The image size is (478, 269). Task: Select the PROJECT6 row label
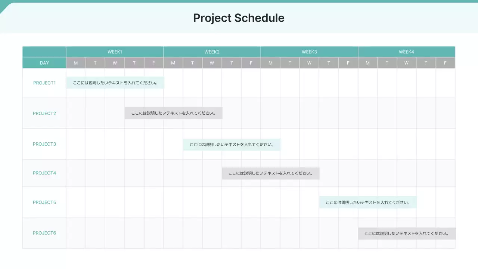[x=44, y=233]
